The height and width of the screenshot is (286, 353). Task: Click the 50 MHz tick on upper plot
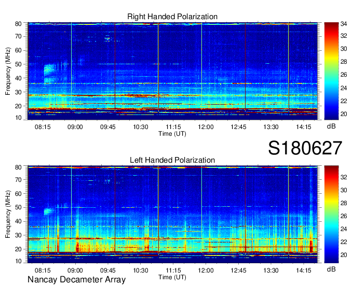point(18,64)
